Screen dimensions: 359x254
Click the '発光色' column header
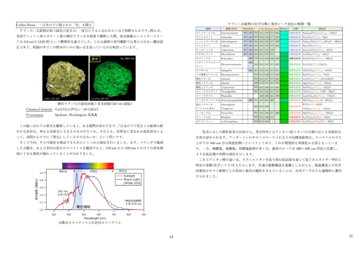284,29
